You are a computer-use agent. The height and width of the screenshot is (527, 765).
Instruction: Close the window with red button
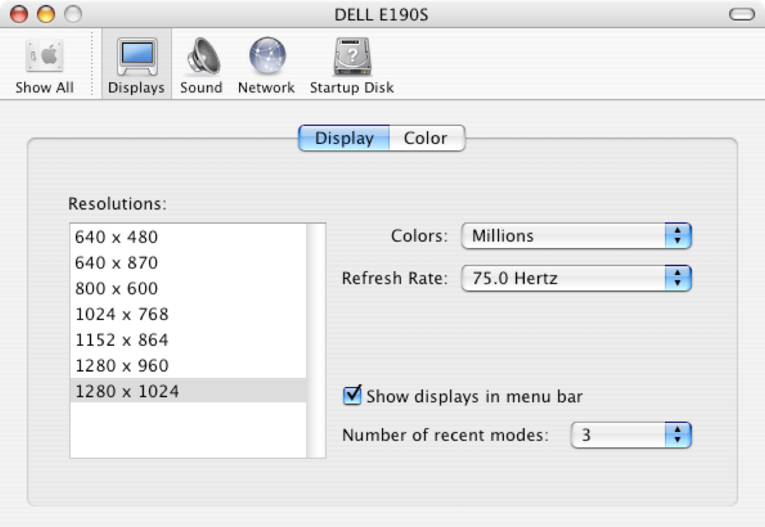19,14
